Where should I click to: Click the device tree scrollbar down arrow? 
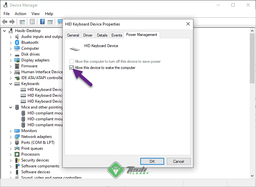[252, 176]
